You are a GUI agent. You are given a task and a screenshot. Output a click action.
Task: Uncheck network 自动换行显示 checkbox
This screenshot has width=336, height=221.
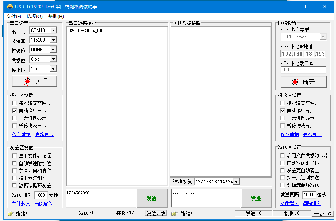(283, 111)
